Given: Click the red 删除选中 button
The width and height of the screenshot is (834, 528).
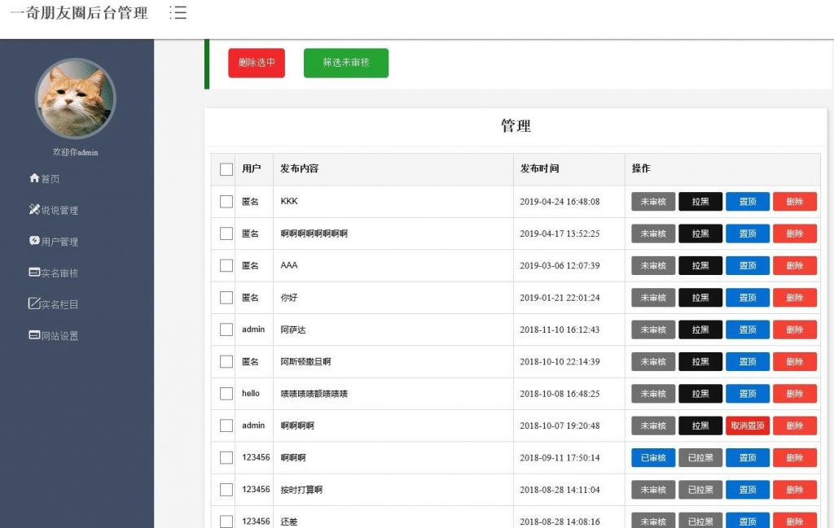Looking at the screenshot, I should click(256, 62).
